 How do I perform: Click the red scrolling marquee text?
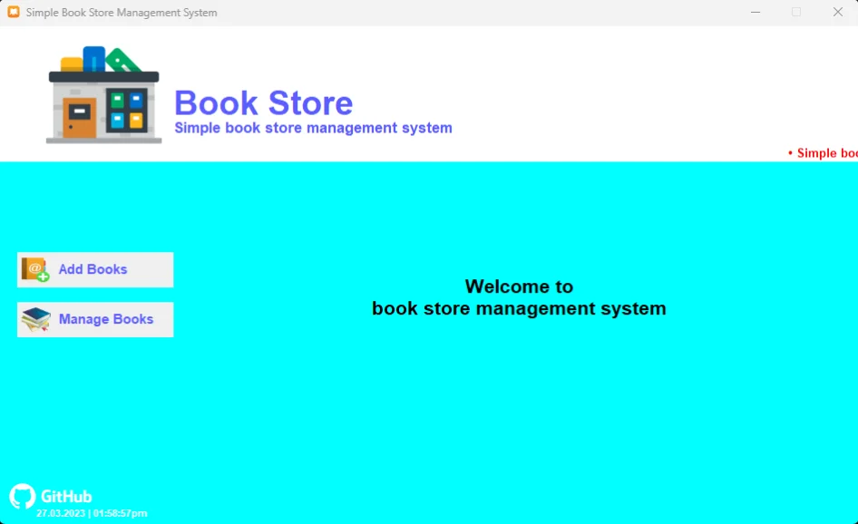[x=823, y=153]
